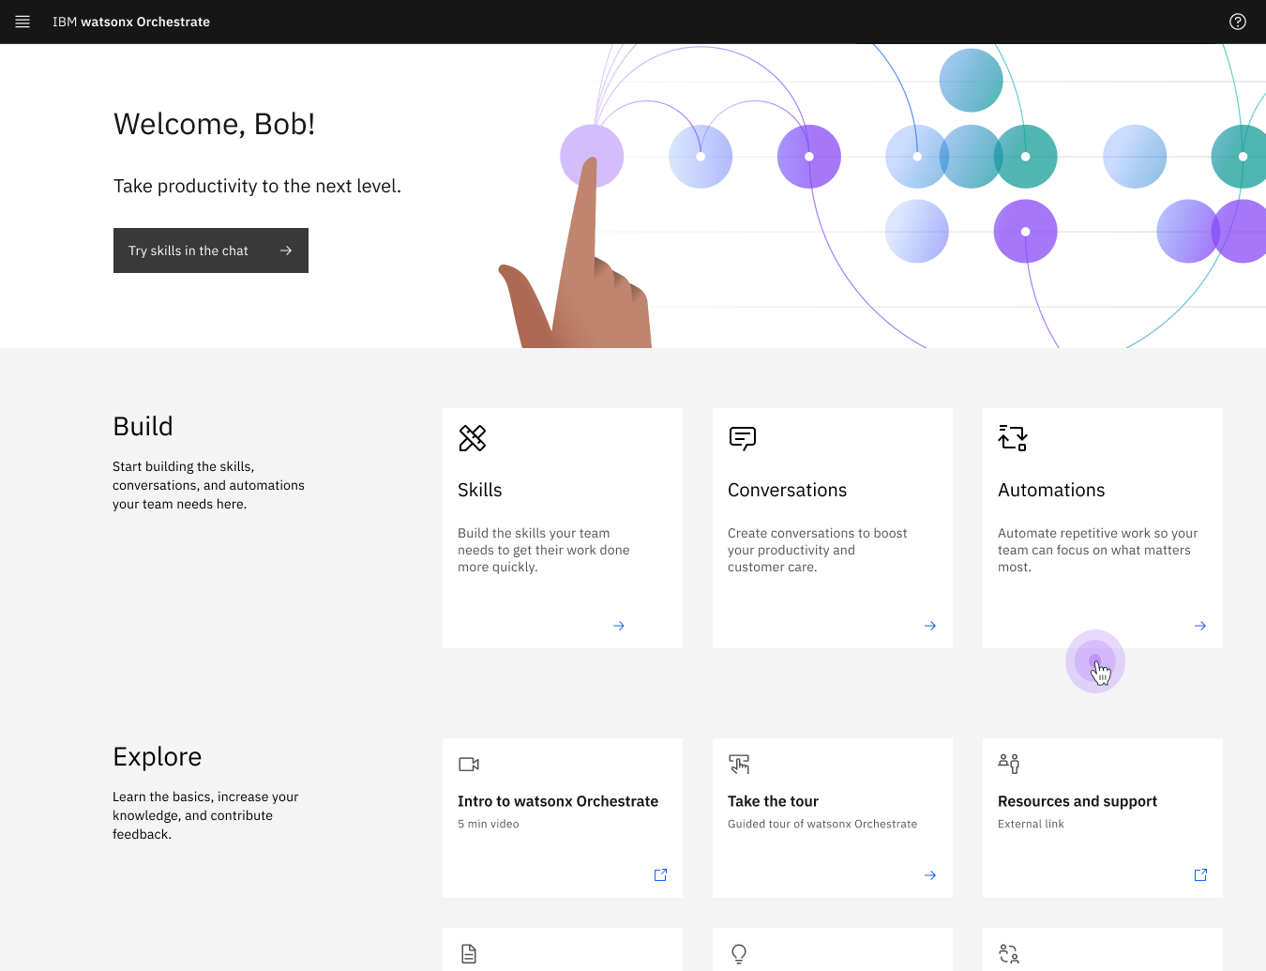The height and width of the screenshot is (971, 1266).
Task: Click the guided tour pointer icon
Action: [x=739, y=765]
